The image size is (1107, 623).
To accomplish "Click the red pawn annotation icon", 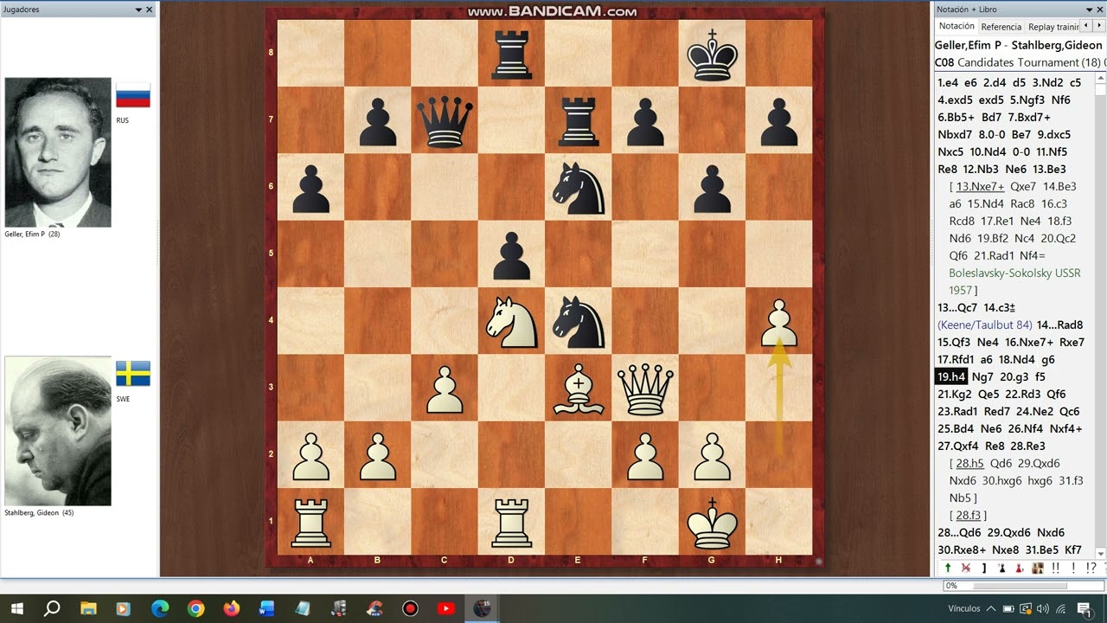I will 1020,568.
